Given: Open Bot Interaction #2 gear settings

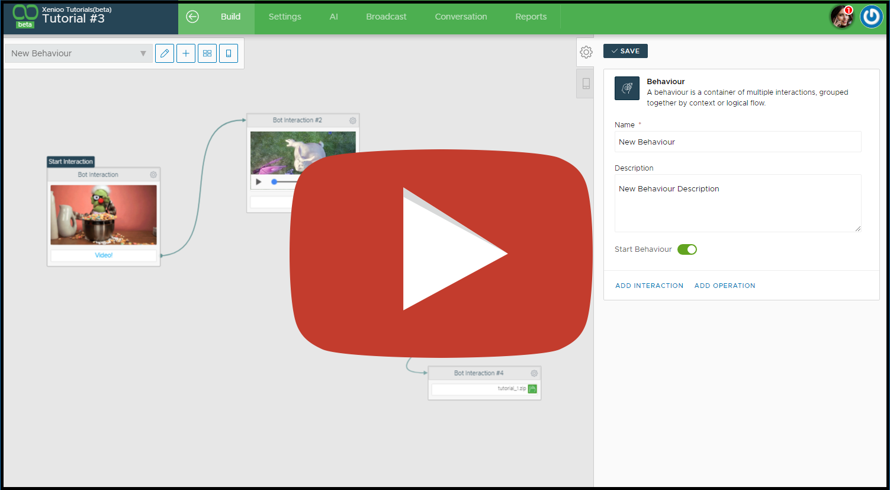Looking at the screenshot, I should (x=353, y=120).
